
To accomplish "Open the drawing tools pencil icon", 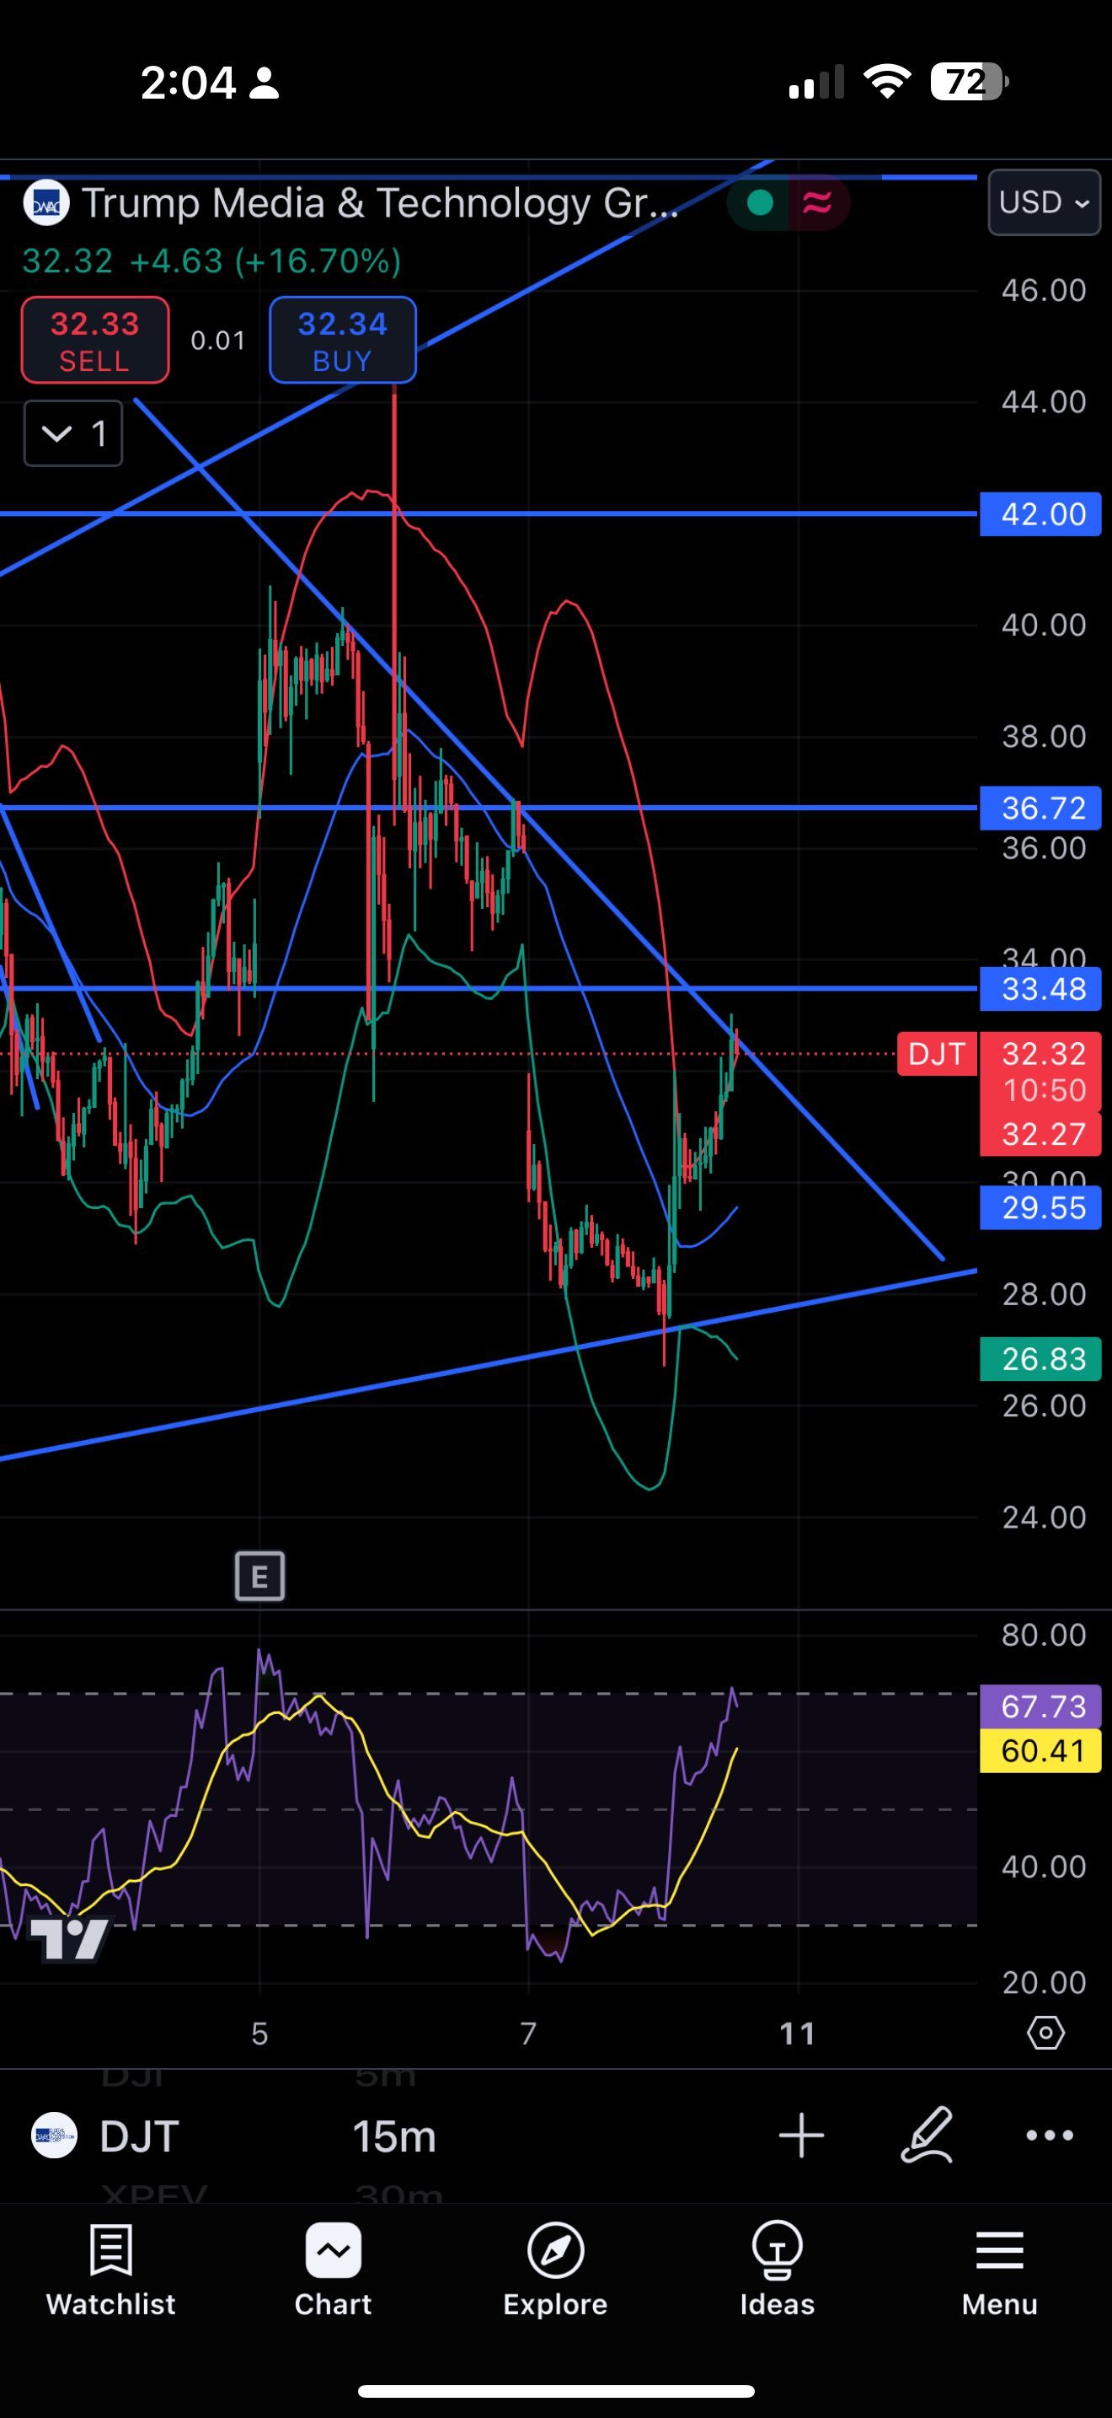I will 927,2136.
